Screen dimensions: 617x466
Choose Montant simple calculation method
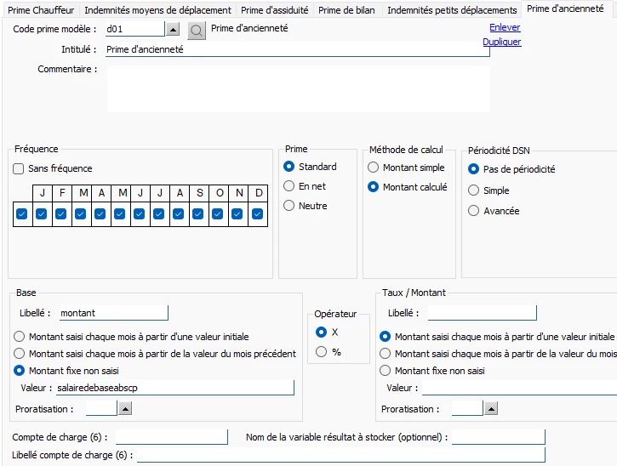[373, 168]
